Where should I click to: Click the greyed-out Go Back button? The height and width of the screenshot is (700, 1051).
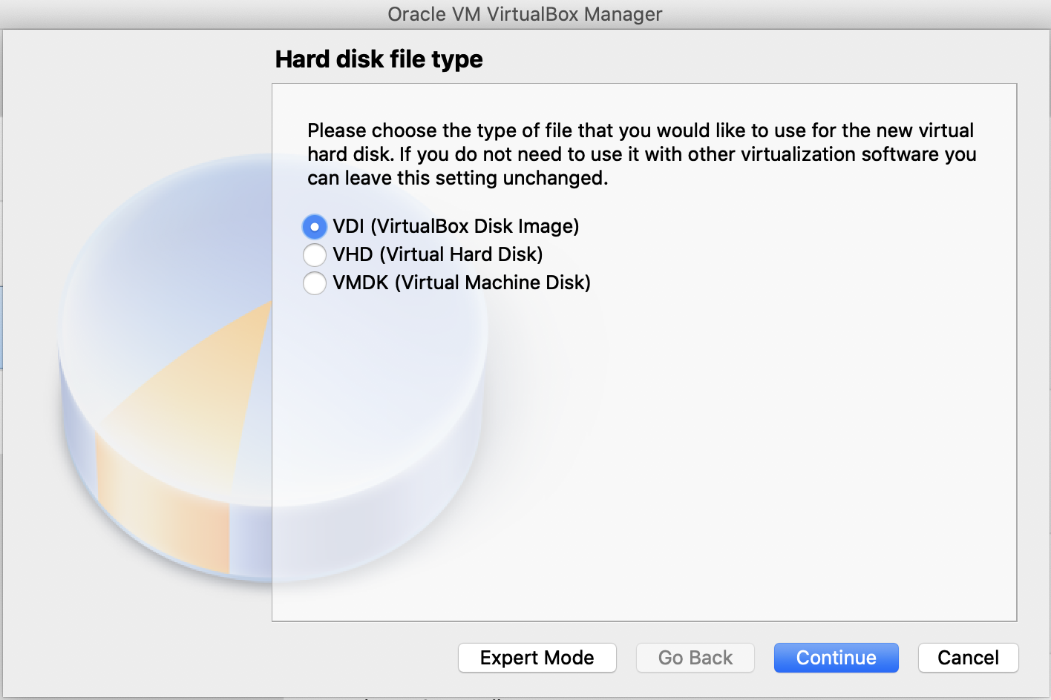pos(695,658)
